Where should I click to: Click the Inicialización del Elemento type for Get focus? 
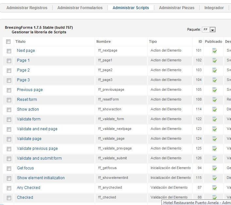pyautogui.click(x=171, y=168)
